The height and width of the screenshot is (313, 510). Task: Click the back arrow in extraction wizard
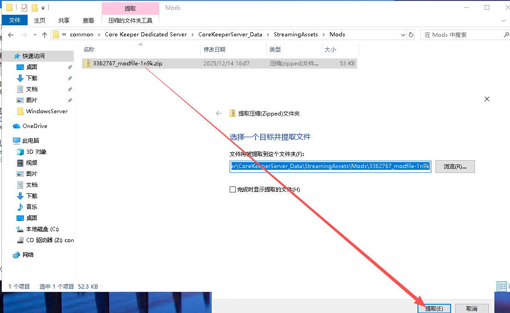click(x=219, y=113)
